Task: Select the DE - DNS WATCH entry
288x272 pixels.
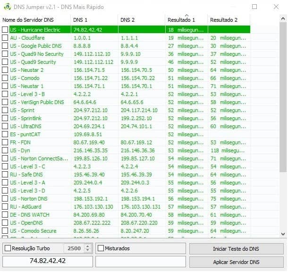Action: pos(30,215)
